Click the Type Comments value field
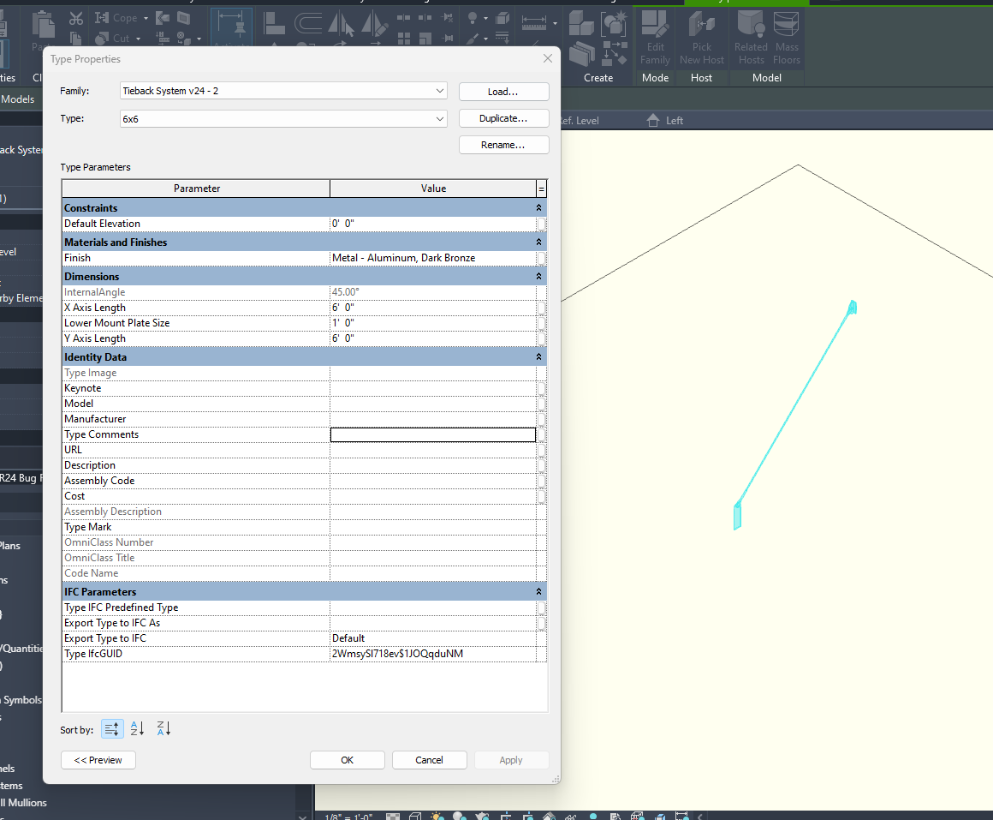 coord(432,434)
